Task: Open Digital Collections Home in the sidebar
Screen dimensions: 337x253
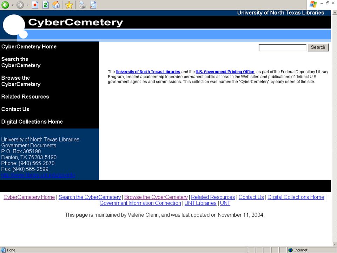Action: 32,122
